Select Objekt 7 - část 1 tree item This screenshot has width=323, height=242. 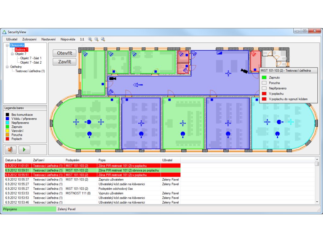[31, 58]
